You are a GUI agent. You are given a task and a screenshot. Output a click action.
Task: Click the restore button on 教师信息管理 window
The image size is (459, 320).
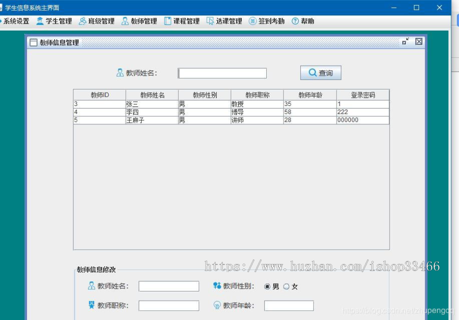[x=405, y=42]
